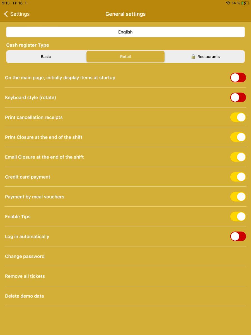Tap Remove all tickets
The width and height of the screenshot is (251, 335).
(25, 276)
